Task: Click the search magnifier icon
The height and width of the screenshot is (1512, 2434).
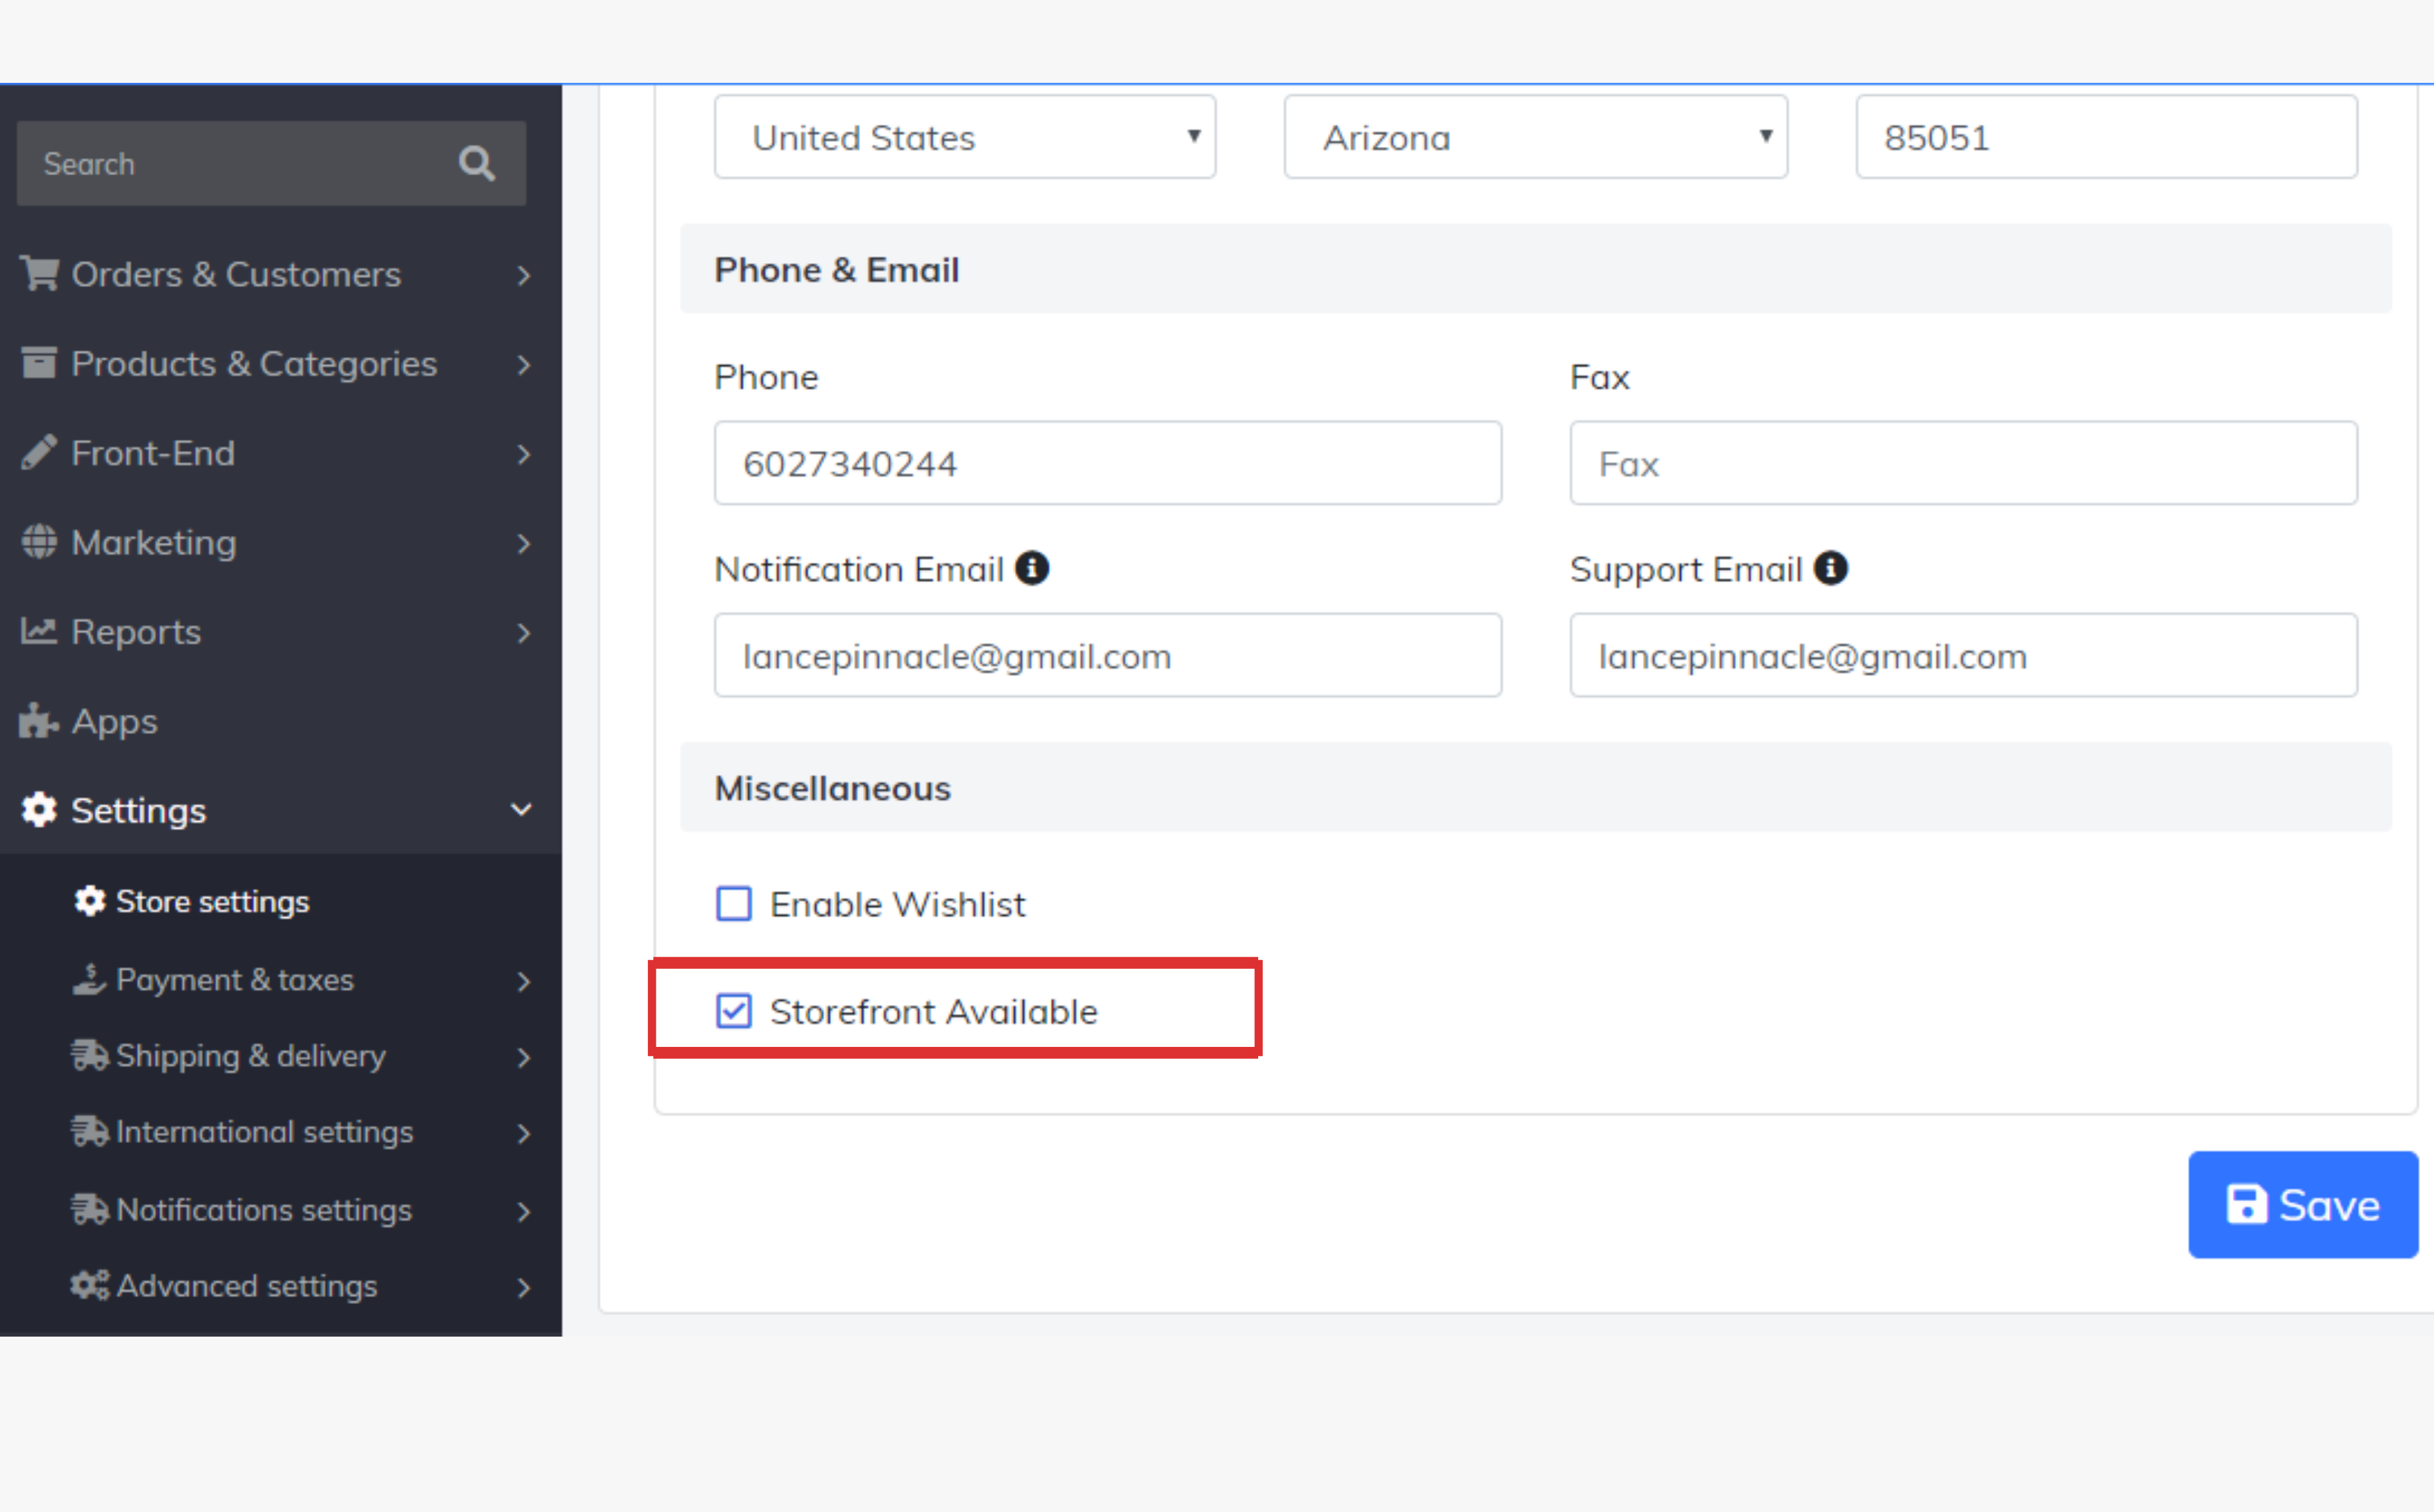Action: pos(477,163)
